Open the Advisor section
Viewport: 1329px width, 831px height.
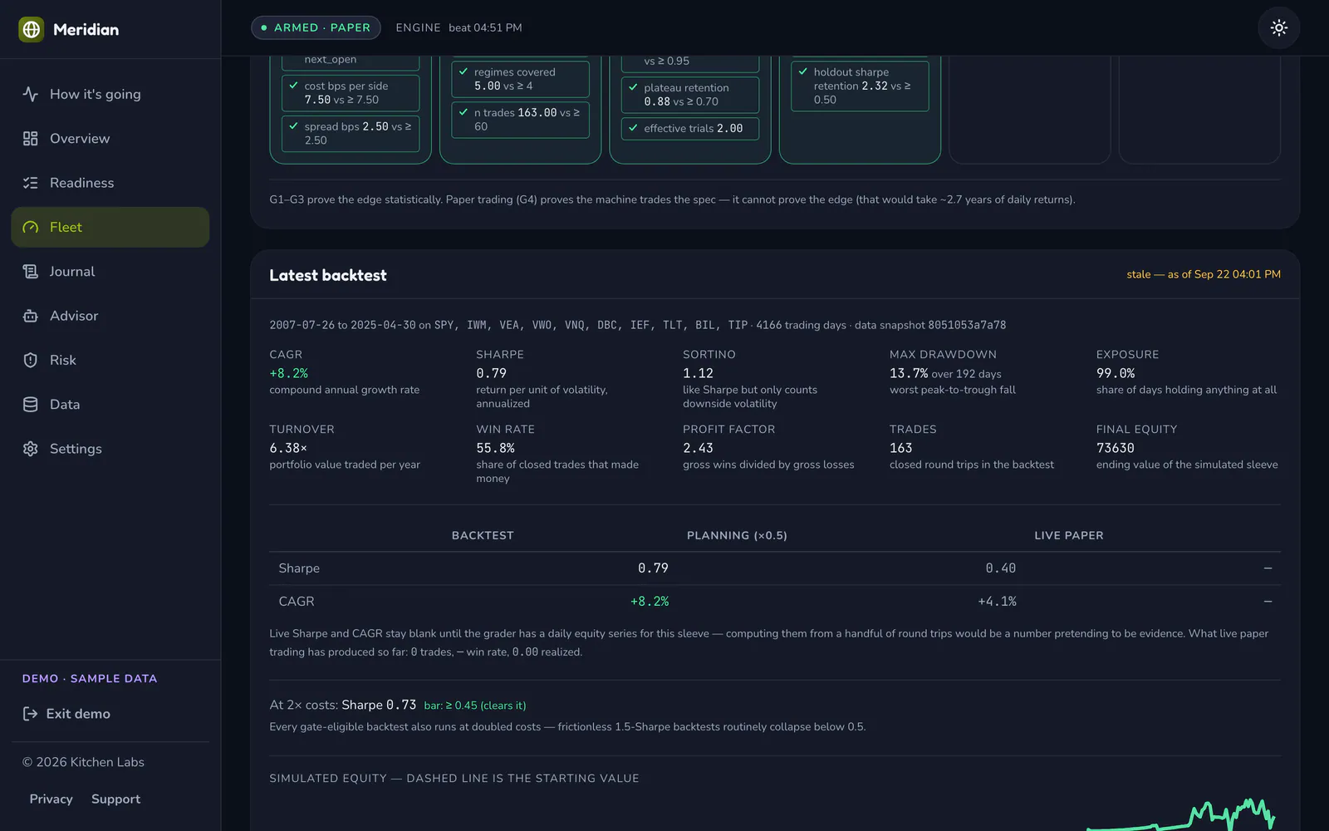point(110,316)
